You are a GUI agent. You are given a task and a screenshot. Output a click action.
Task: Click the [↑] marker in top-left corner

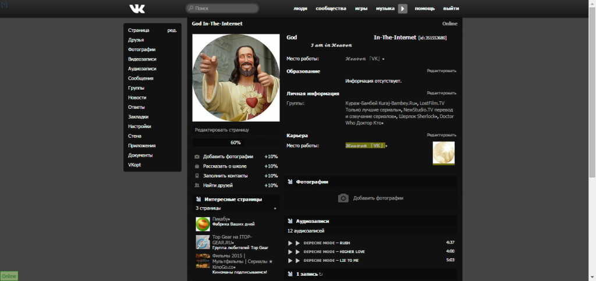point(4,5)
